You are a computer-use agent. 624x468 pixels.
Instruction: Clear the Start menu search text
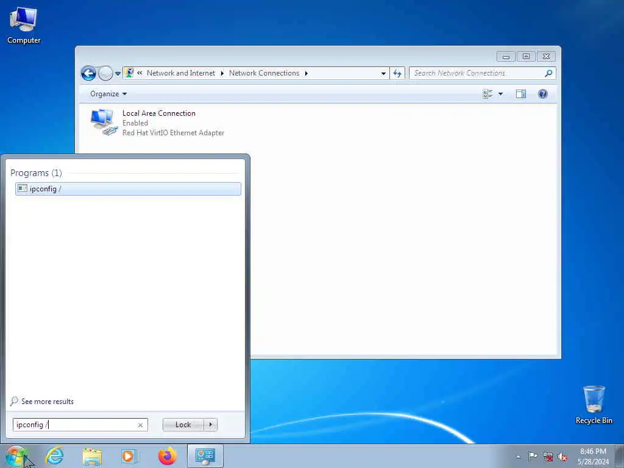(x=140, y=425)
